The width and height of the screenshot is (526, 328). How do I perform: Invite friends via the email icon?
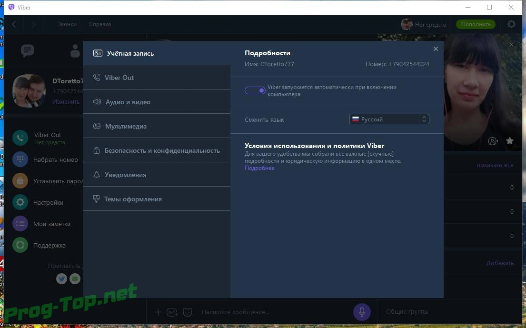pos(75,278)
